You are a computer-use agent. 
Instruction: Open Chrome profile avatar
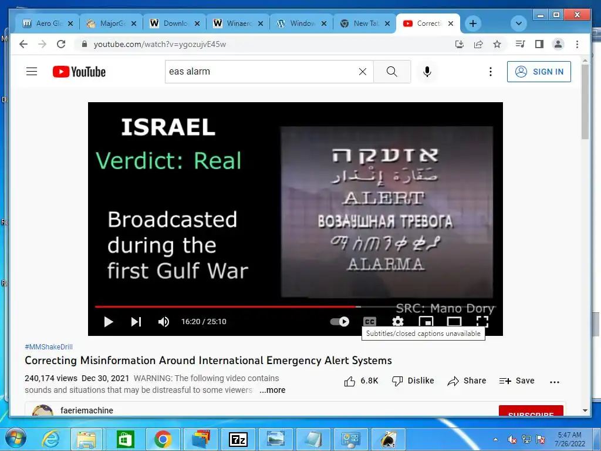(x=559, y=44)
